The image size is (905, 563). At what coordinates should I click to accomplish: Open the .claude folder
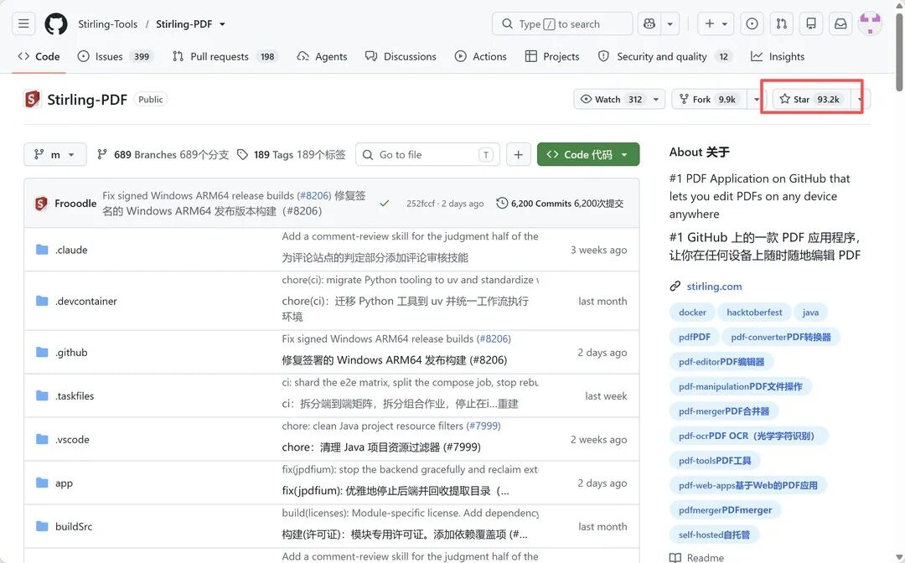tap(71, 250)
